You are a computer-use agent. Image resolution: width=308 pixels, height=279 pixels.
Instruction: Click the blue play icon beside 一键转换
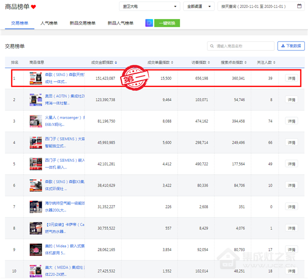tap(149, 23)
